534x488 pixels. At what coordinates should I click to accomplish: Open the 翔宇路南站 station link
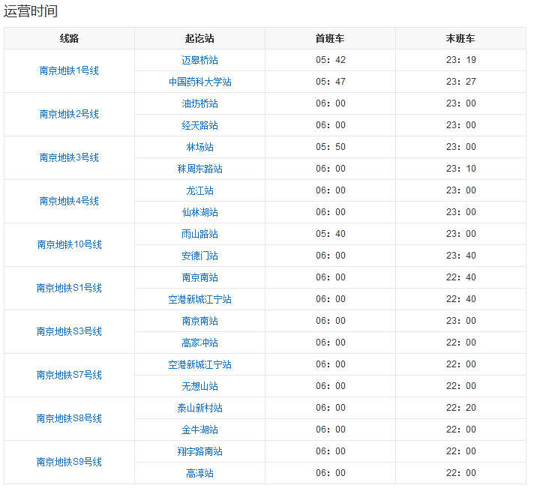pos(199,451)
